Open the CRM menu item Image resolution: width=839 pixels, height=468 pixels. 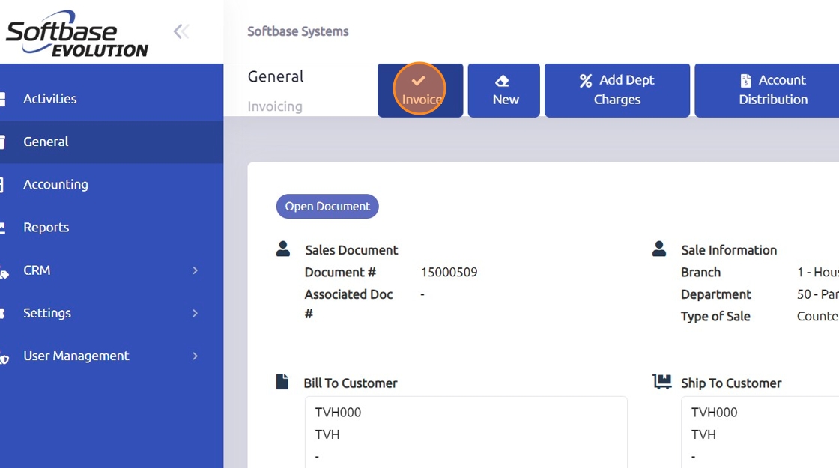coord(112,270)
